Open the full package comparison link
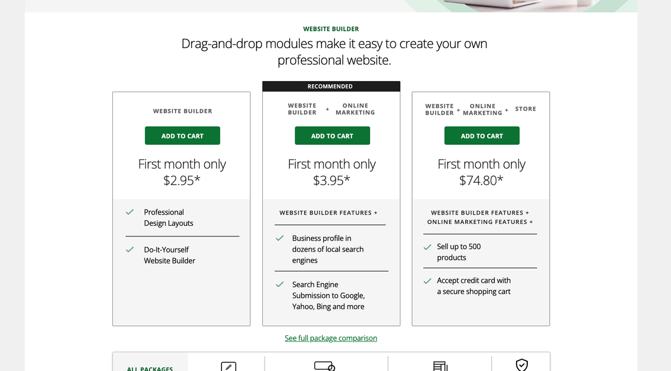 (330, 338)
